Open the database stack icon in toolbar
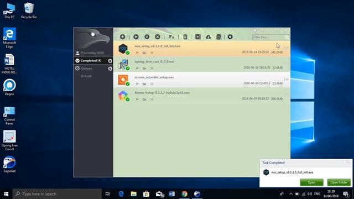This screenshot has width=354, height=199. 218,37
